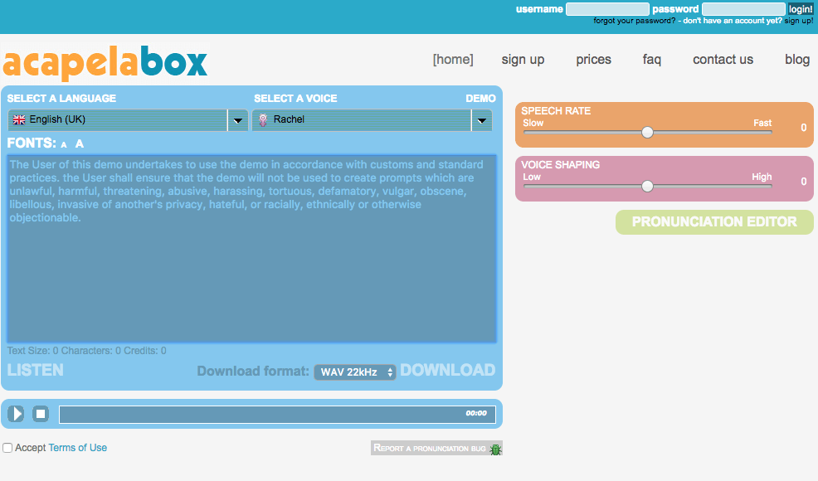Click the login! button
818x481 pixels.
(x=801, y=9)
